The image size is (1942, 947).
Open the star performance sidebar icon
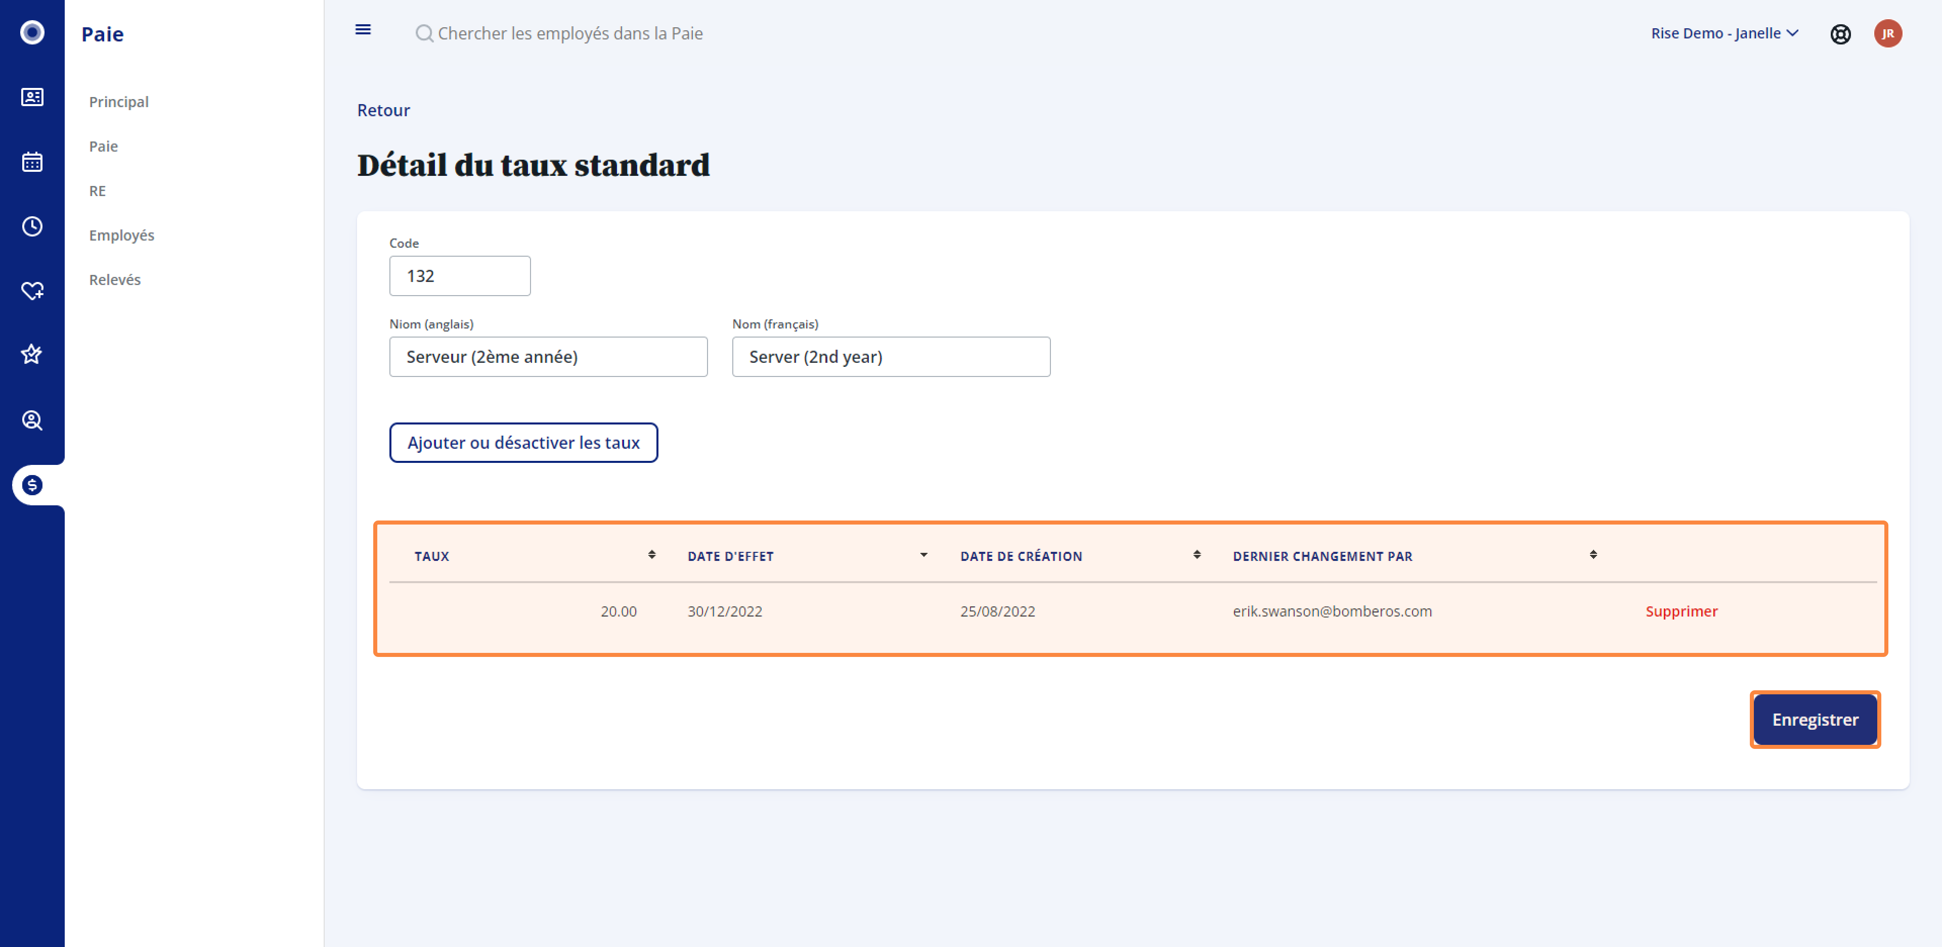32,354
